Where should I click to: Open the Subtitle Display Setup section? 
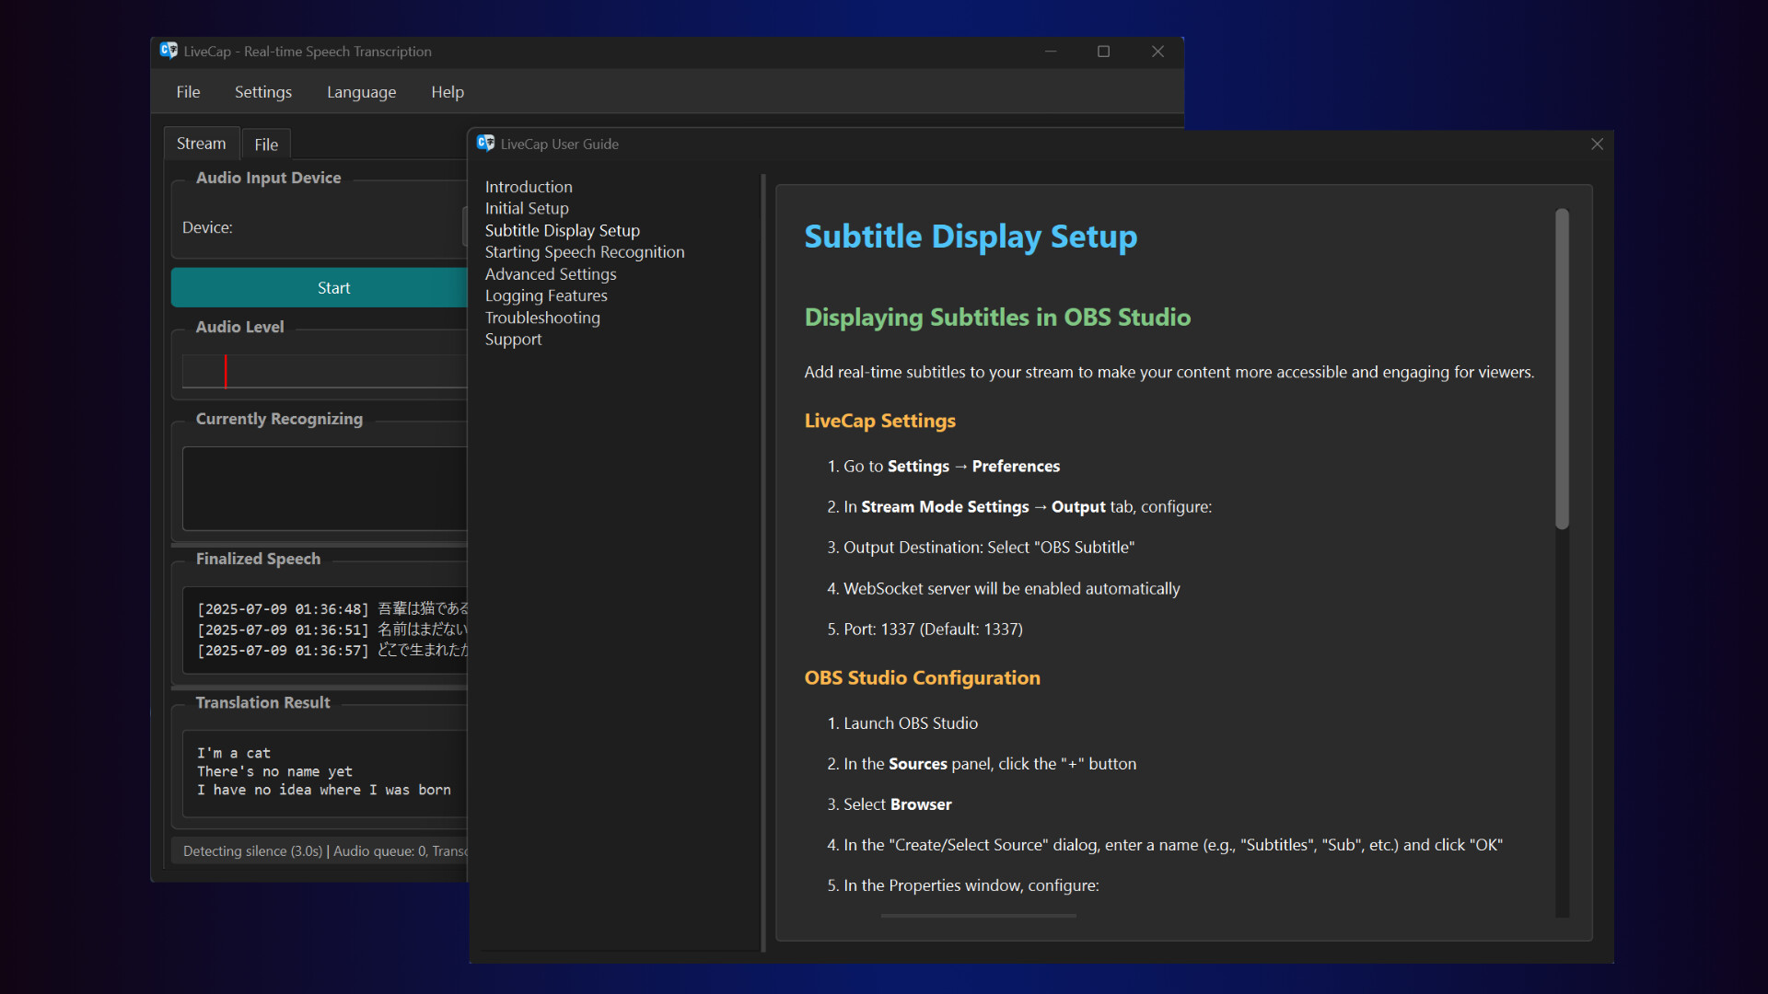(562, 230)
